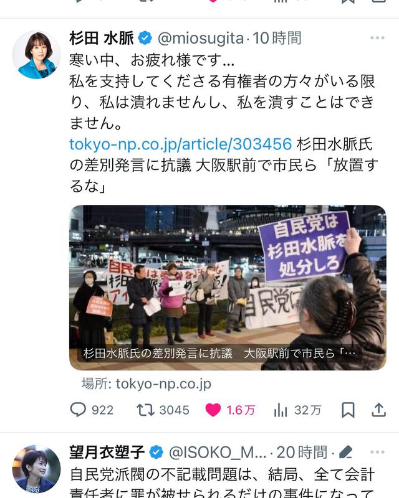
Task: Tap verified badge beside 望月衣塑子
Action: pos(156,453)
